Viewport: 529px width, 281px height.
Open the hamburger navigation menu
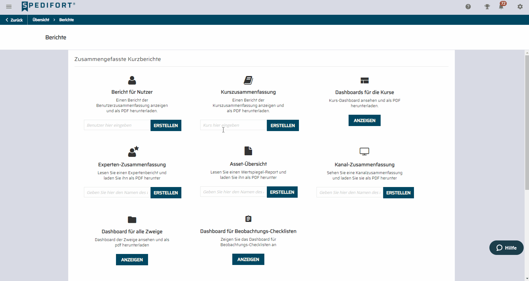[x=9, y=7]
